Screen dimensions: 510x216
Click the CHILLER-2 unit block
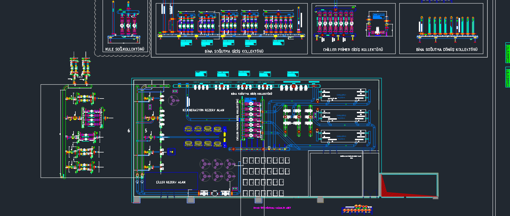click(343, 116)
